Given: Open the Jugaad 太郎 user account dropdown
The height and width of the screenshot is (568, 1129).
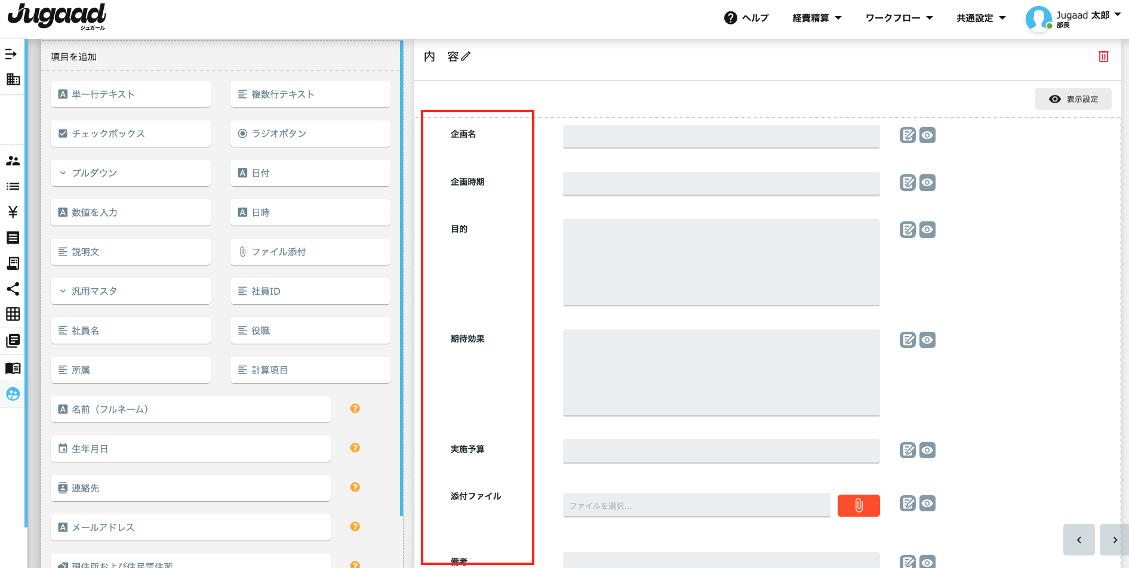Looking at the screenshot, I should coord(1073,18).
